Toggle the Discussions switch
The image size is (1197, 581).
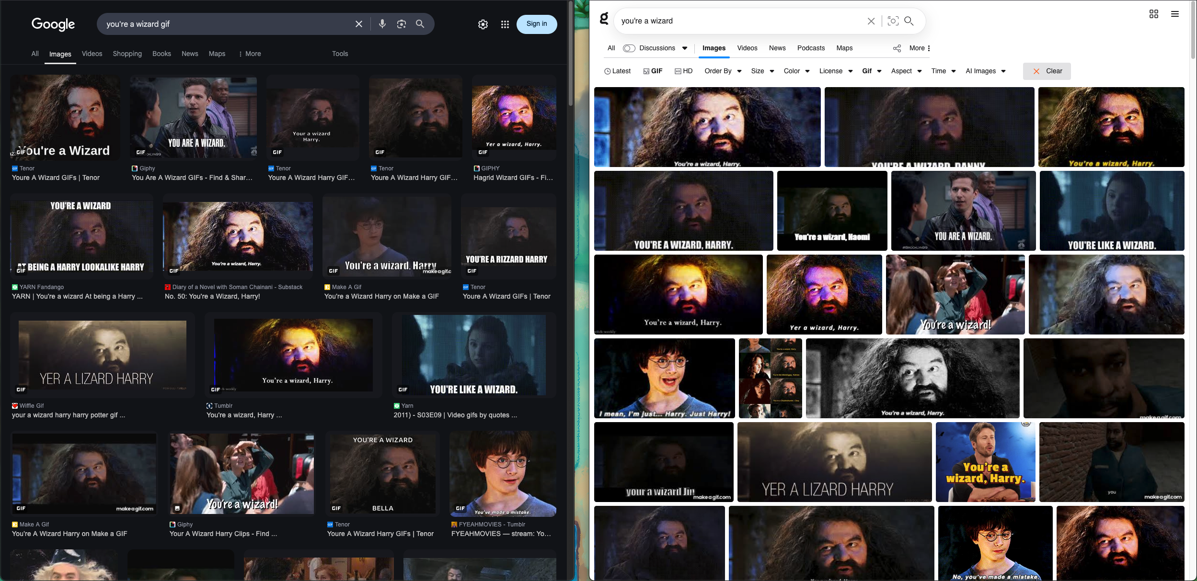(629, 48)
